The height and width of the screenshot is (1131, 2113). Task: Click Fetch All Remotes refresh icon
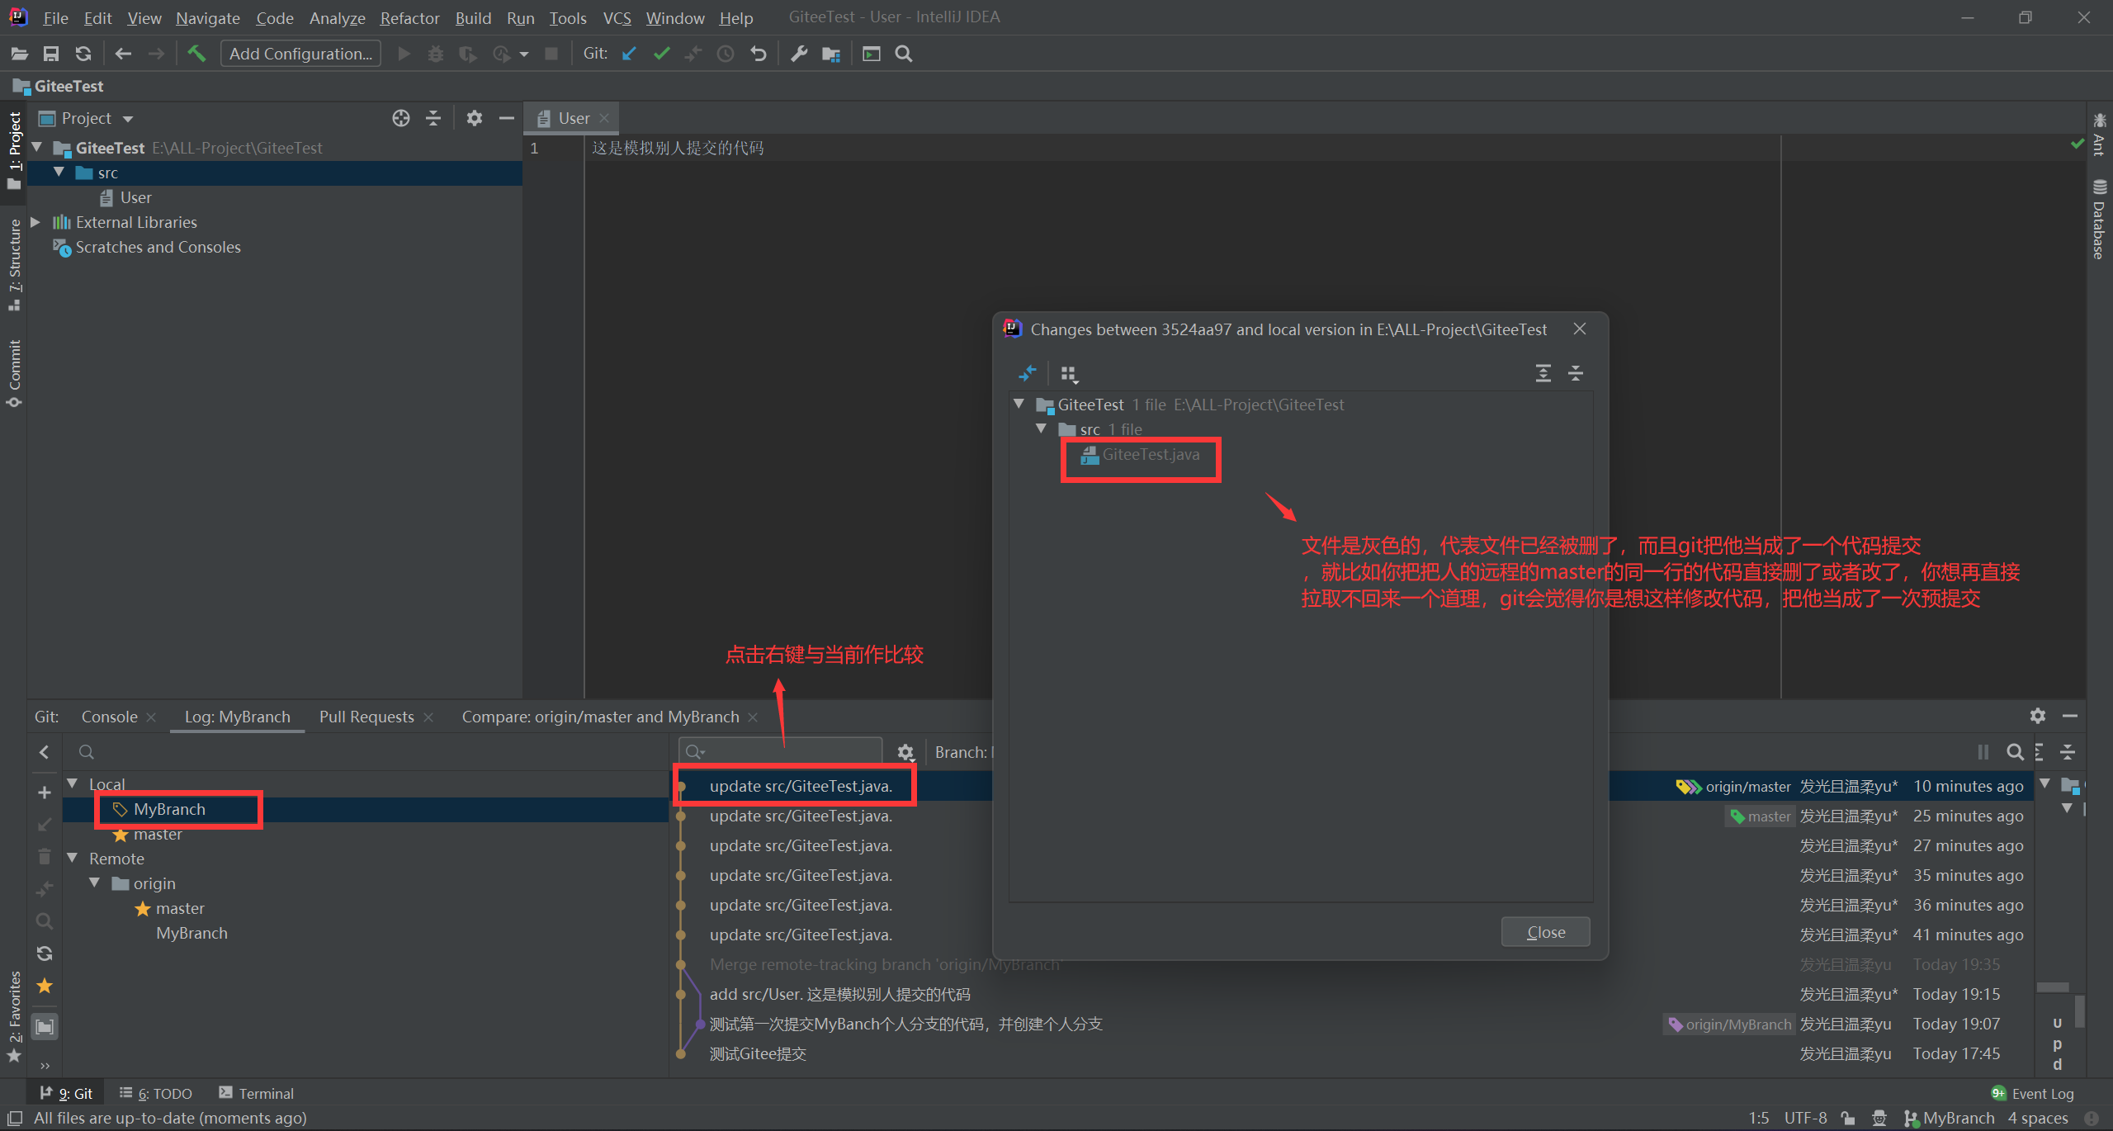tap(45, 954)
